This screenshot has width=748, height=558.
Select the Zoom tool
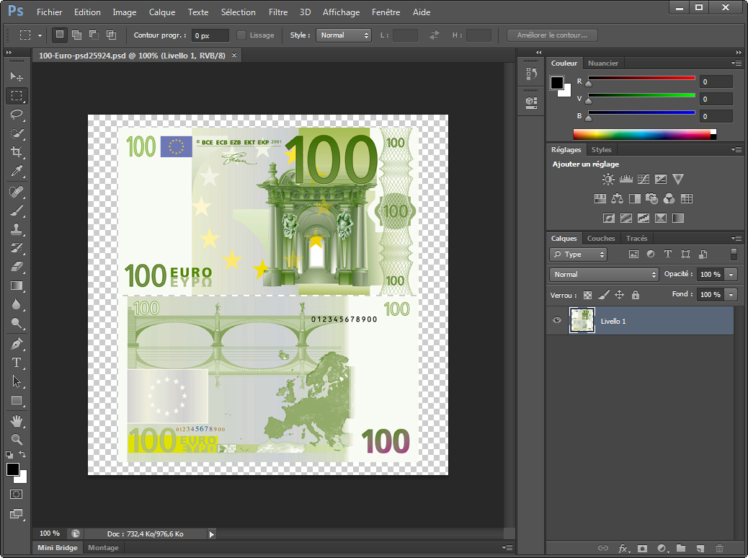pos(17,440)
